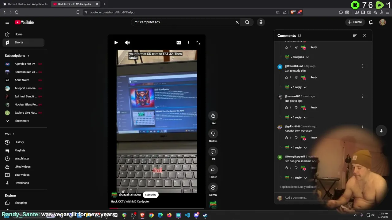This screenshot has height=220, width=392.
Task: Subscribe to @uagain.shadow
Action: pyautogui.click(x=150, y=195)
